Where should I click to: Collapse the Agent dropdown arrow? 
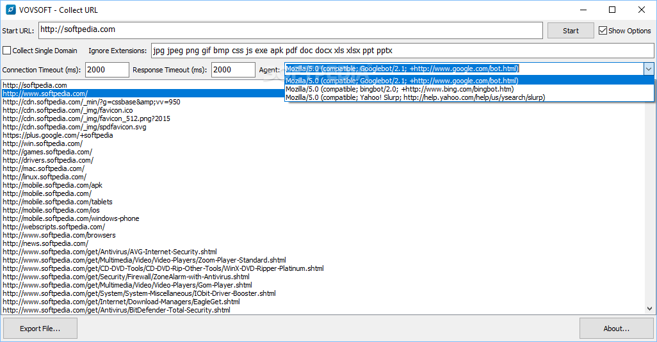tap(649, 69)
